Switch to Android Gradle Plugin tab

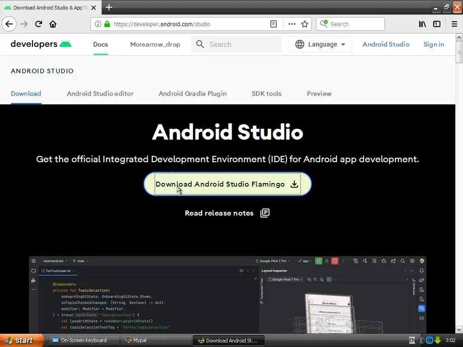[193, 94]
